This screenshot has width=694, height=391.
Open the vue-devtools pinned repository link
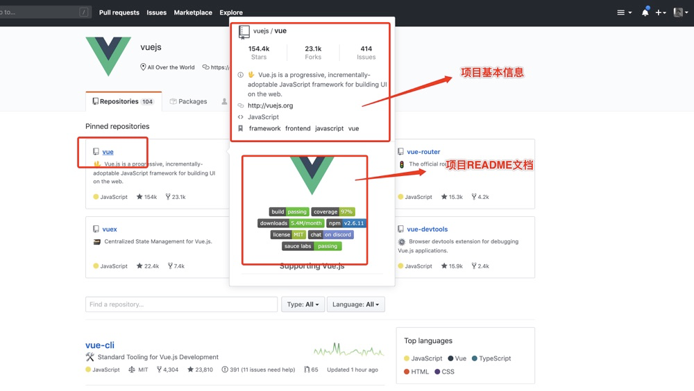pyautogui.click(x=427, y=229)
